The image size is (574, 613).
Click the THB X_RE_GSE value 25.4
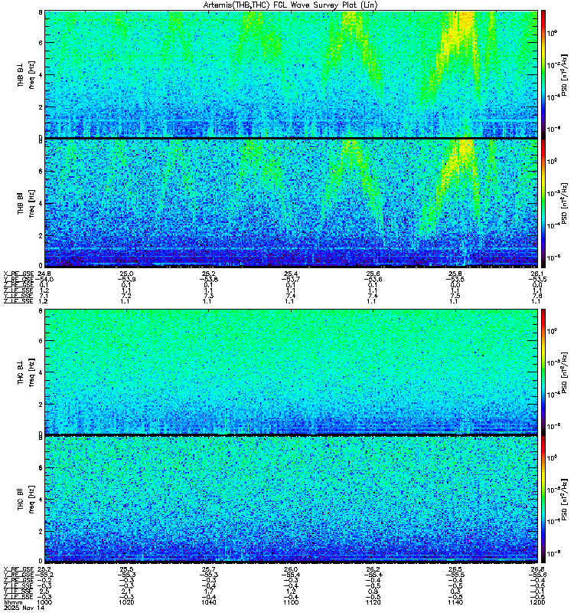[x=291, y=274]
